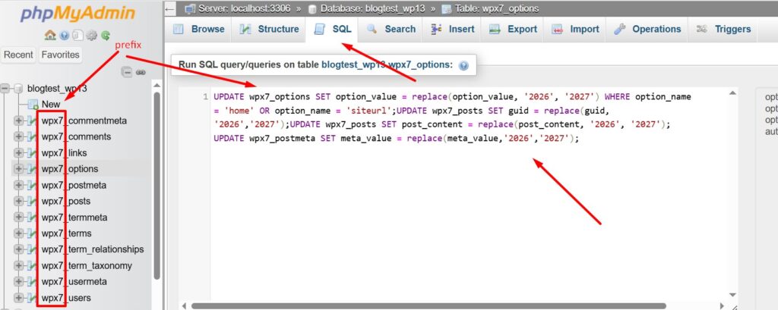Click New to create a table
The height and width of the screenshot is (310, 778).
pos(51,105)
